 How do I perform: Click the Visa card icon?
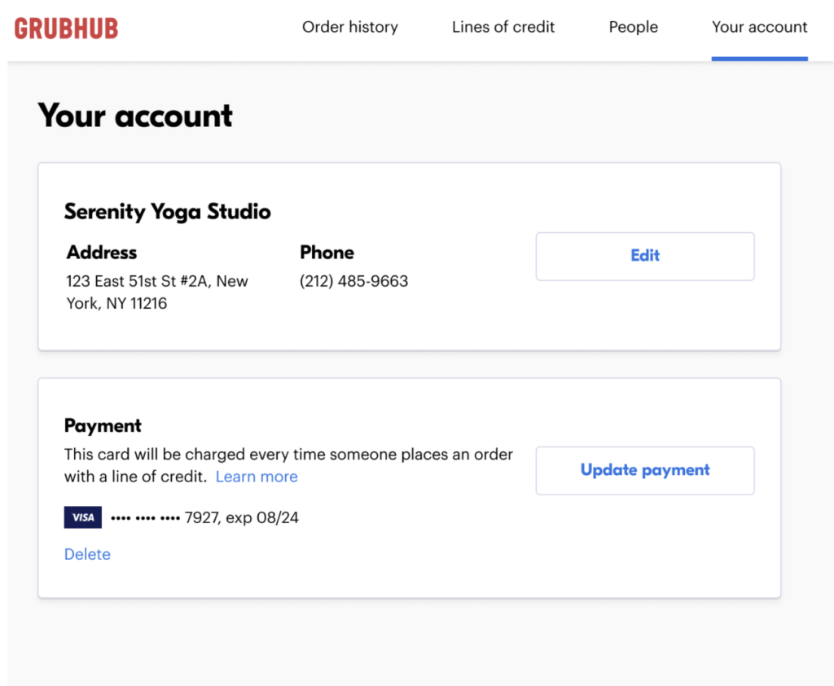(82, 517)
